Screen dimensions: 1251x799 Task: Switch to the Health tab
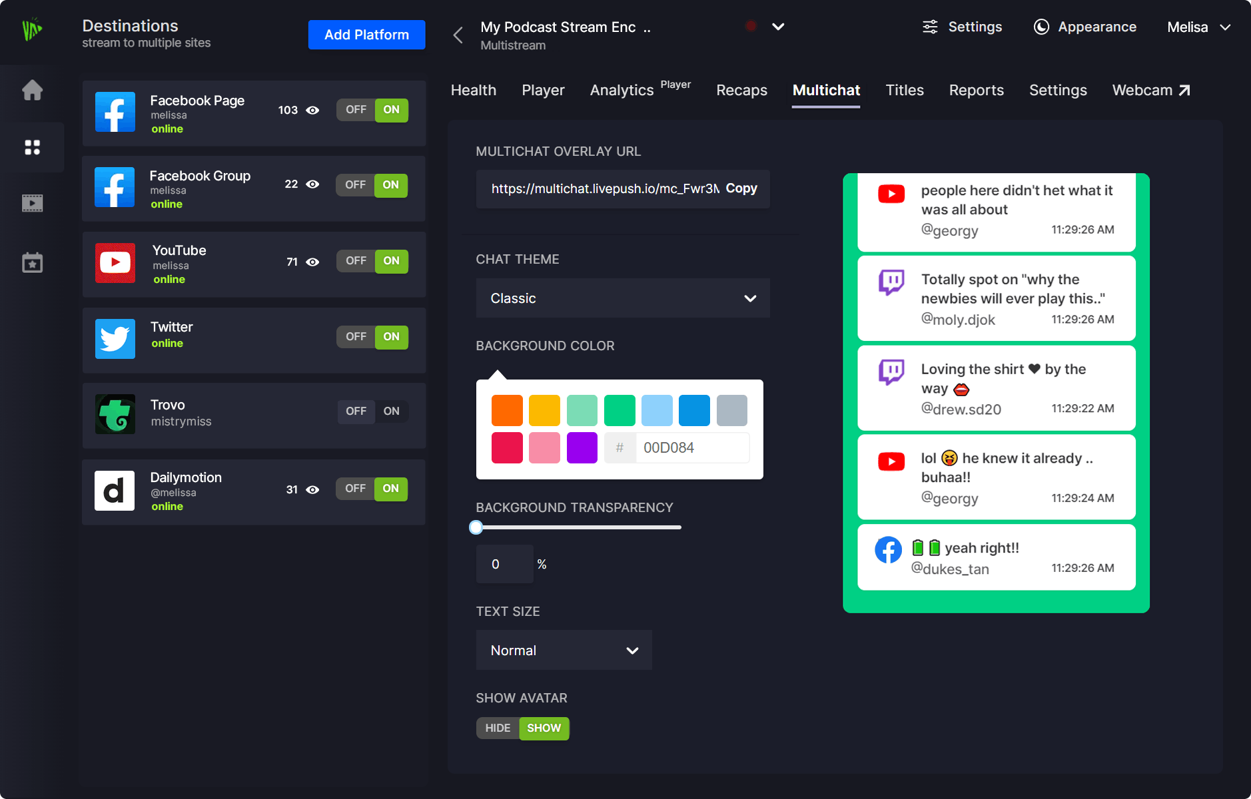[473, 91]
